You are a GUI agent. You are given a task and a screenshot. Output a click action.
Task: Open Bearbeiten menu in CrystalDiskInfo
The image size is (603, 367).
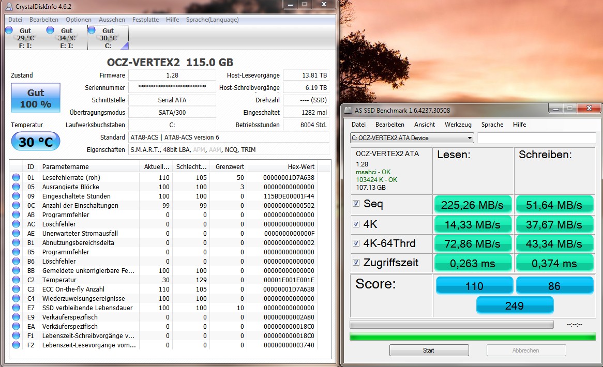44,20
